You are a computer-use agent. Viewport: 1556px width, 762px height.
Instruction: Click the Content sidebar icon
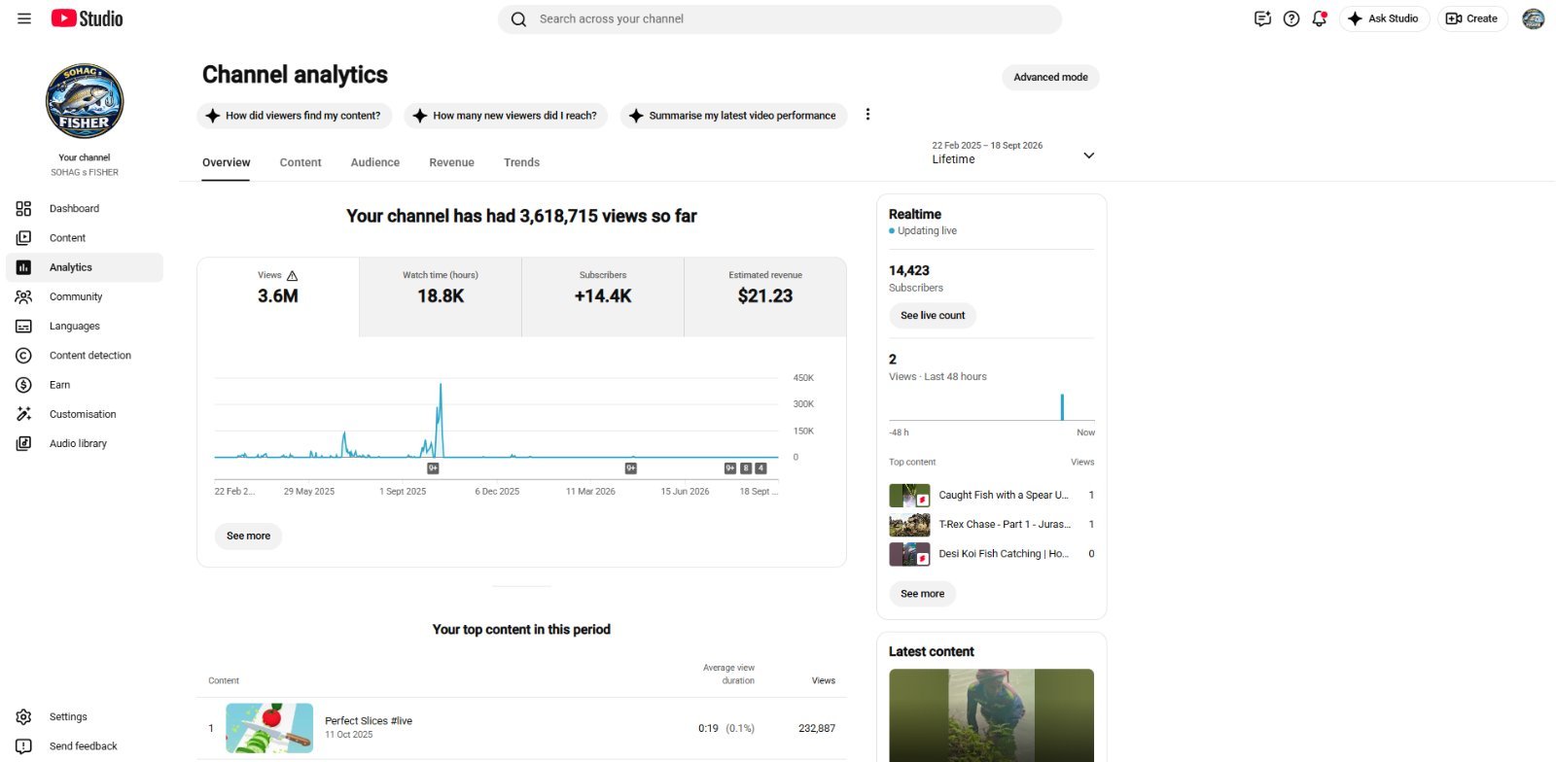[x=23, y=238]
